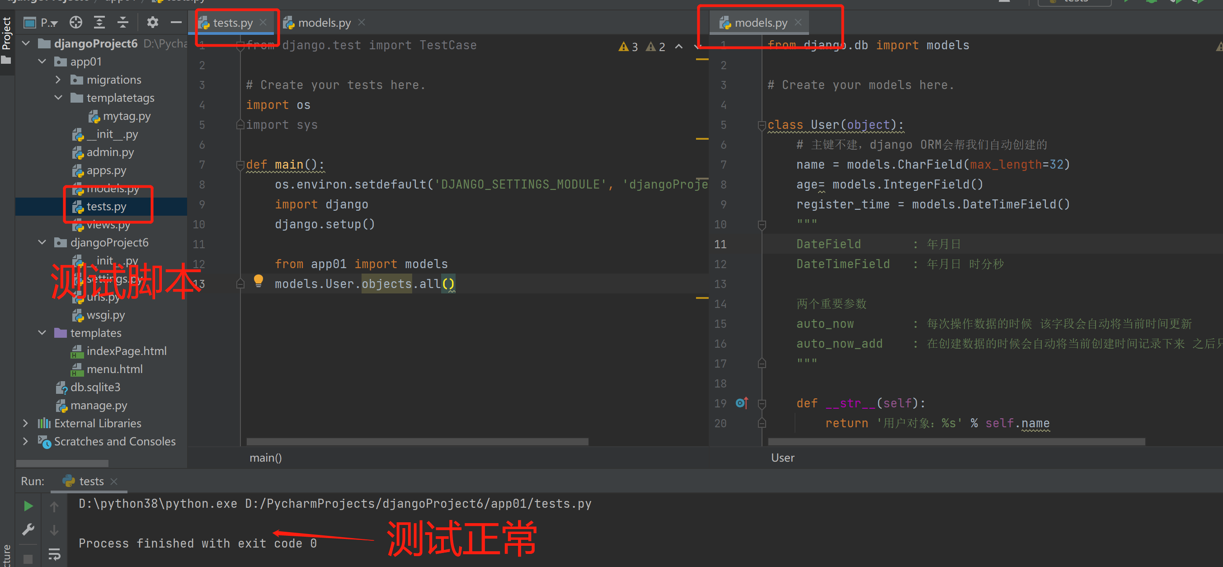
Task: Click the warnings count indicator showing 3
Action: click(629, 47)
